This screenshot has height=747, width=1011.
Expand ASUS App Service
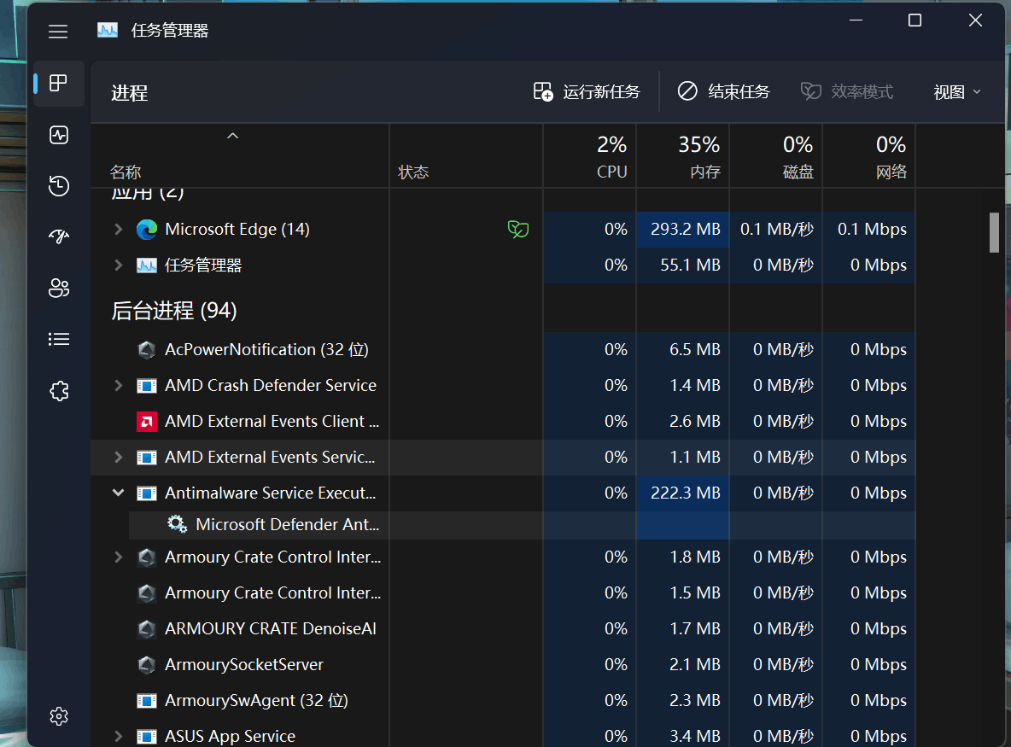pos(118,736)
